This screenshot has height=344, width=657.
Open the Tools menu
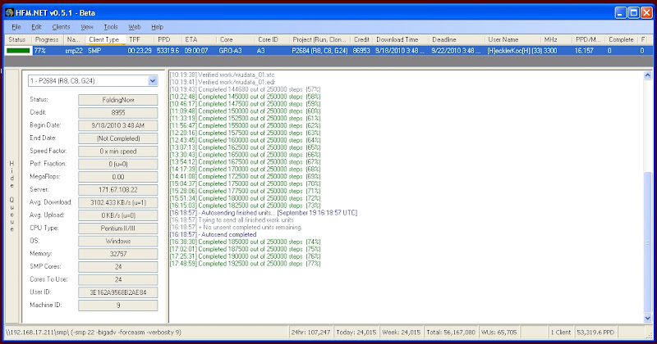[x=111, y=27]
